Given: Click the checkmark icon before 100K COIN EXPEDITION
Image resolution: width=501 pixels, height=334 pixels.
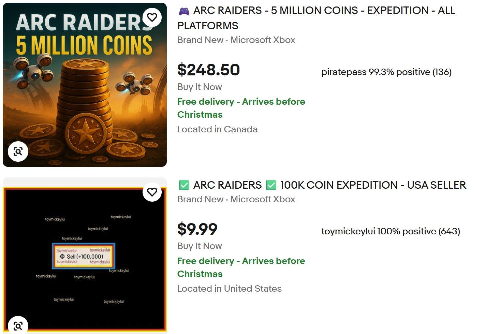Looking at the screenshot, I should click(x=271, y=185).
